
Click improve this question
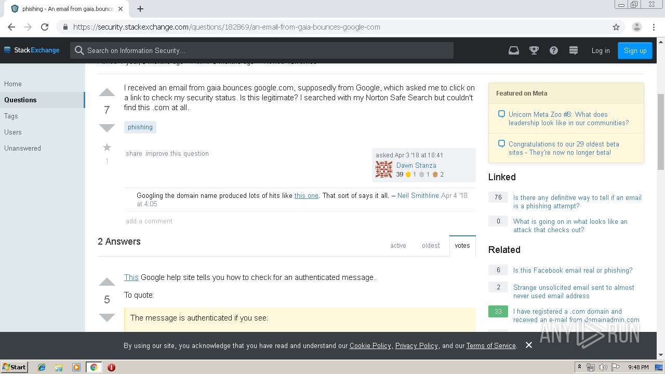177,154
